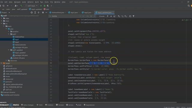
Task: Collapse the java folder in tree
Action: pyautogui.click(x=6, y=29)
